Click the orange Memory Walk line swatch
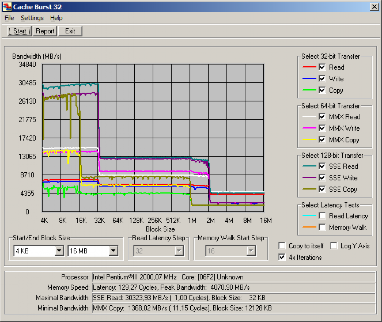 coord(309,227)
